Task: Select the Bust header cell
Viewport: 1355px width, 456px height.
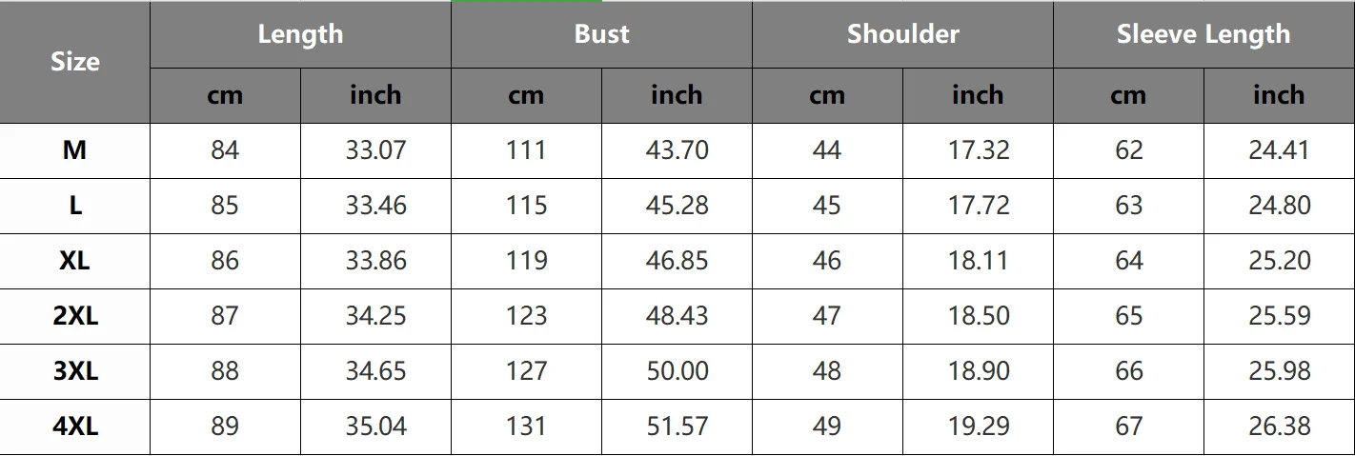Action: (x=601, y=34)
